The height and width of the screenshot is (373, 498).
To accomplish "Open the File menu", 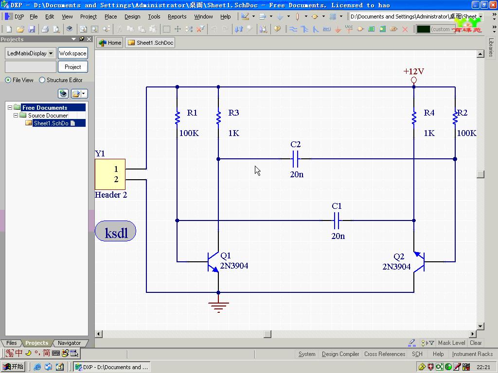I will (34, 17).
